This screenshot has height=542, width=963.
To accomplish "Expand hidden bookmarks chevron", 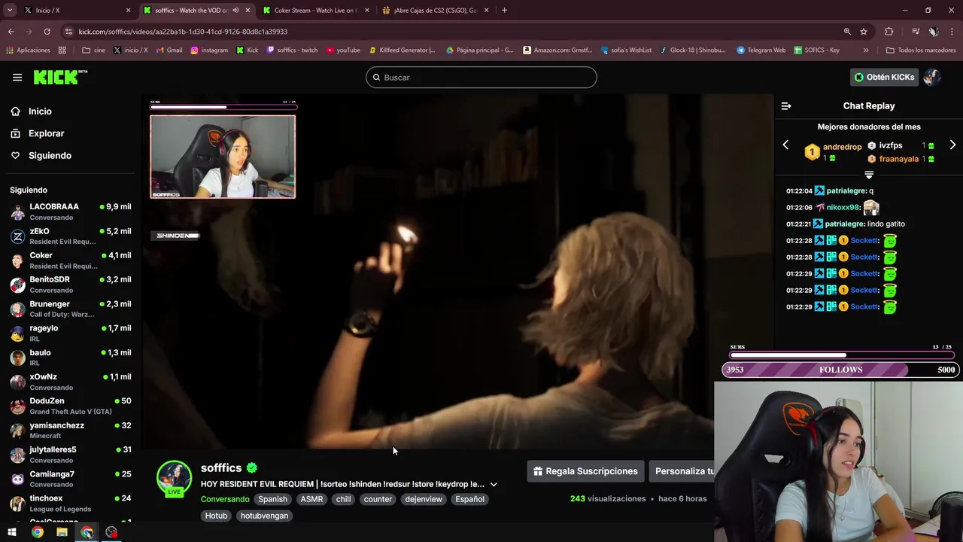I will (866, 50).
